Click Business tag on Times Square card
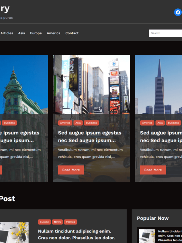 coord(91,123)
